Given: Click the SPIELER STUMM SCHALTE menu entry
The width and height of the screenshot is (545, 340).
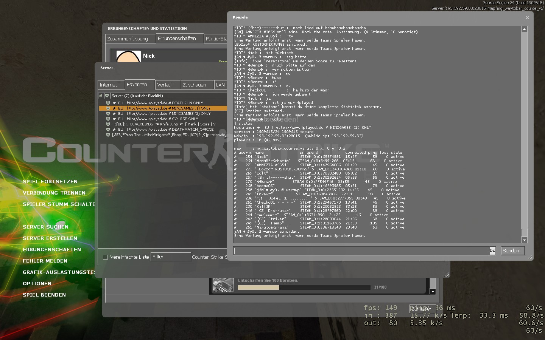Looking at the screenshot, I should [59, 204].
